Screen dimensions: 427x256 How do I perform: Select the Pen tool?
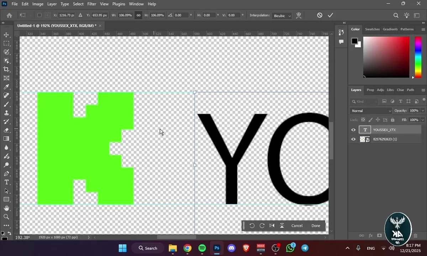pyautogui.click(x=6, y=174)
